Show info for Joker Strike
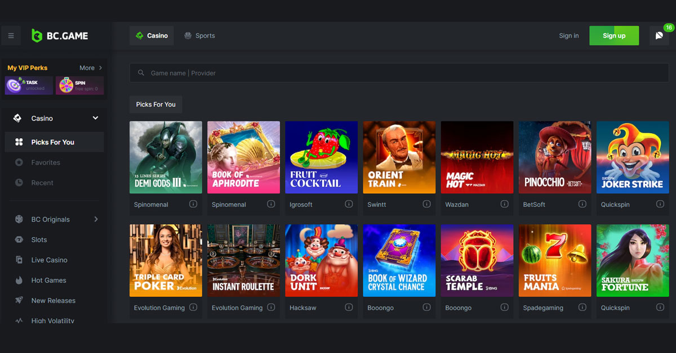The image size is (676, 353). 660,204
